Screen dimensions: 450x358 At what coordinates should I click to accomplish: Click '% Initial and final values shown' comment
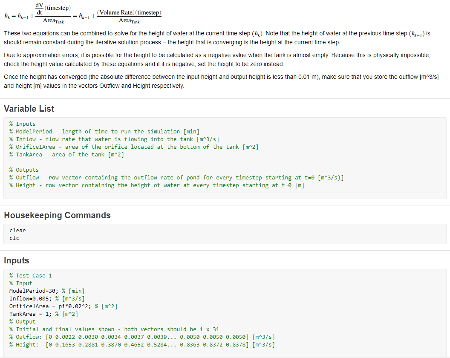[114, 329]
